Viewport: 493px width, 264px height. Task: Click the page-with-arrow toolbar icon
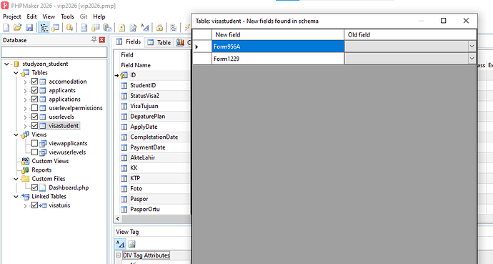[x=84, y=28]
